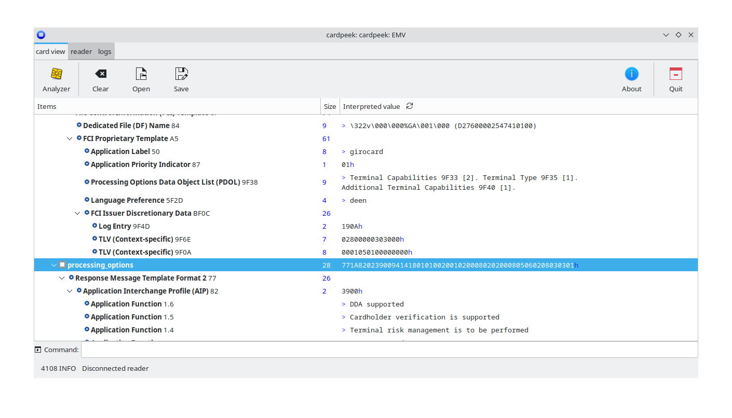Click the Items column header
The height and width of the screenshot is (418, 732).
pos(177,107)
